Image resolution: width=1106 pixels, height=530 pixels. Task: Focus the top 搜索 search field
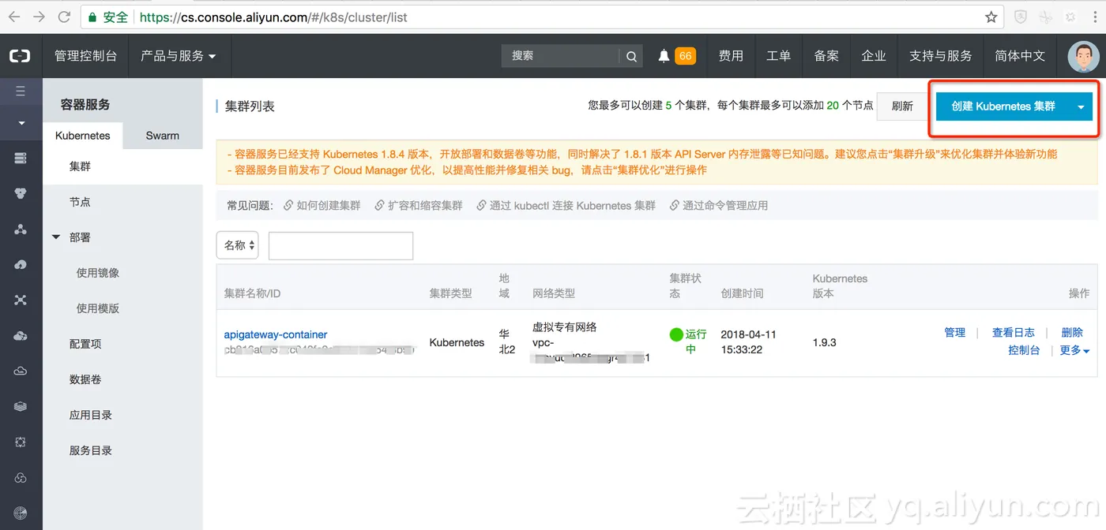click(x=560, y=56)
